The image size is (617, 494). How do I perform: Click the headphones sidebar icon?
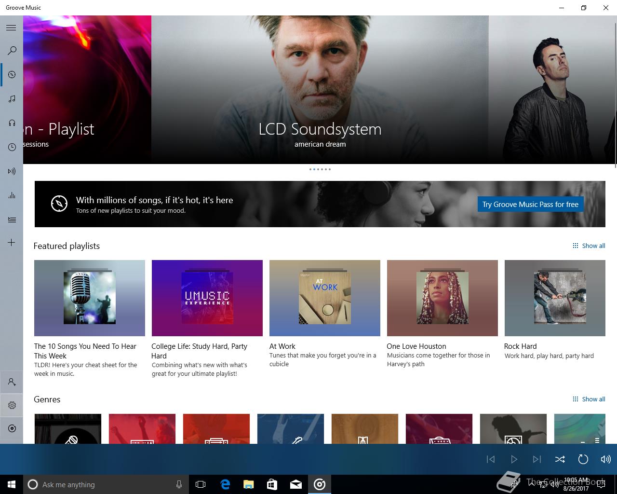[x=12, y=123]
